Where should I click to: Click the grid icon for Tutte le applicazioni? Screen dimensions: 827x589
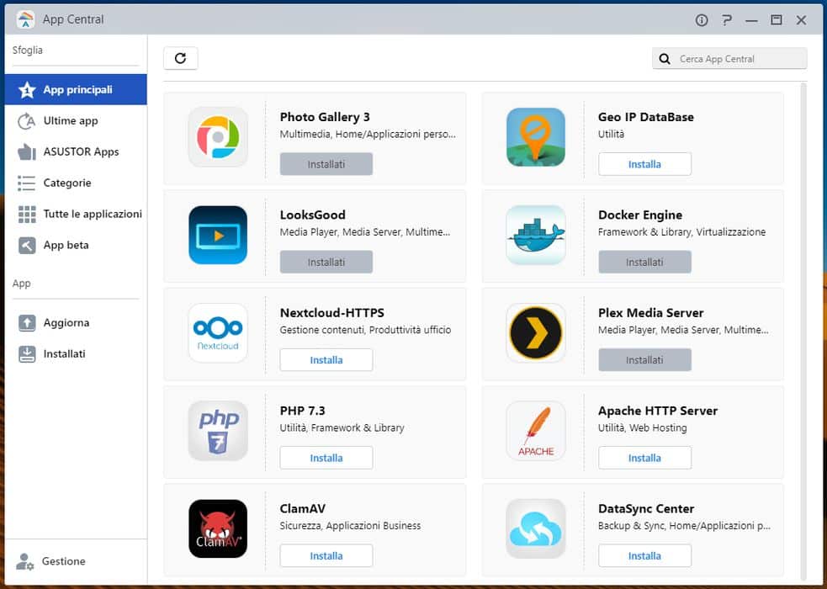[x=27, y=214]
